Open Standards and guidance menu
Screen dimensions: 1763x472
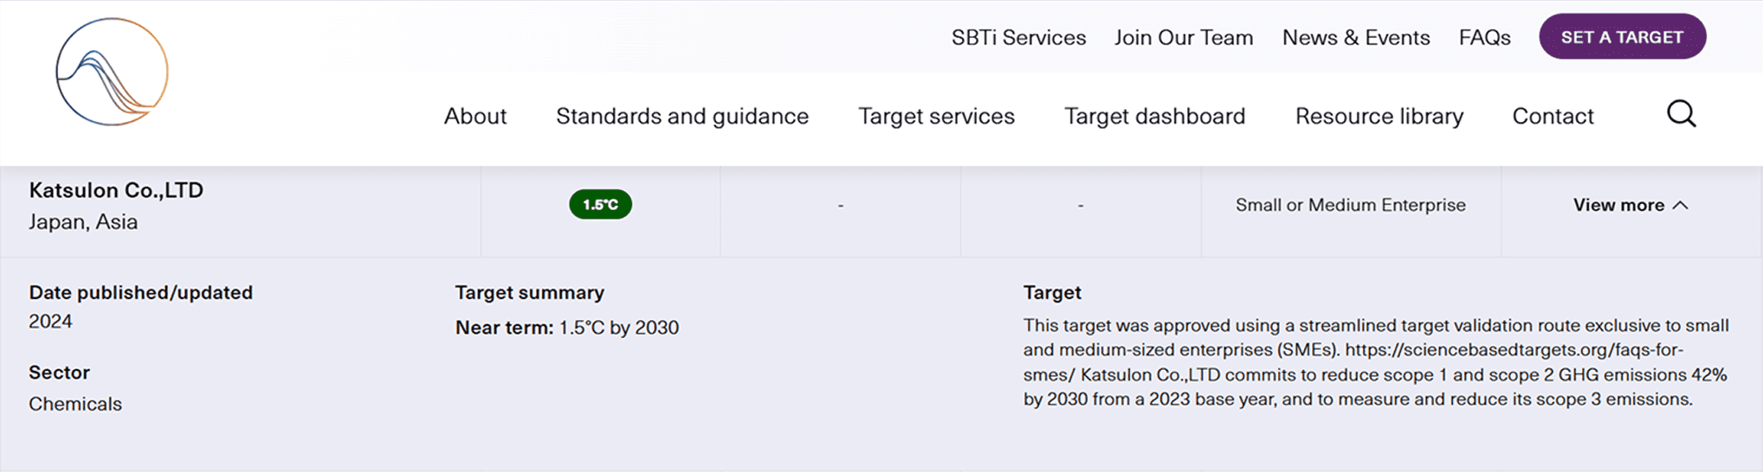682,116
